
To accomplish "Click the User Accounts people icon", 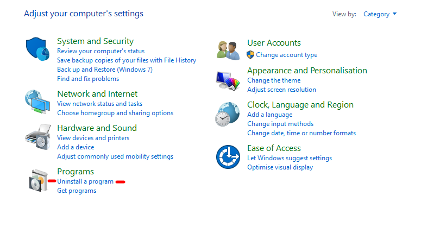I will [228, 51].
